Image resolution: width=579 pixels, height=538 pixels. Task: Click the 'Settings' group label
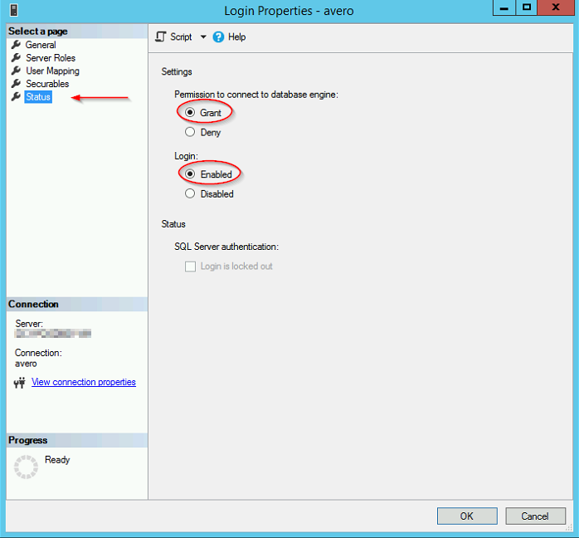tap(177, 71)
